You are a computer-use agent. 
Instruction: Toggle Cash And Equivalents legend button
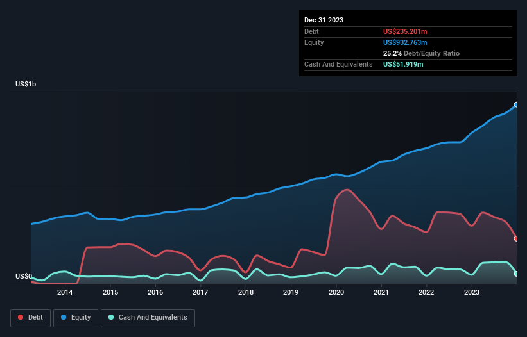tap(148, 318)
